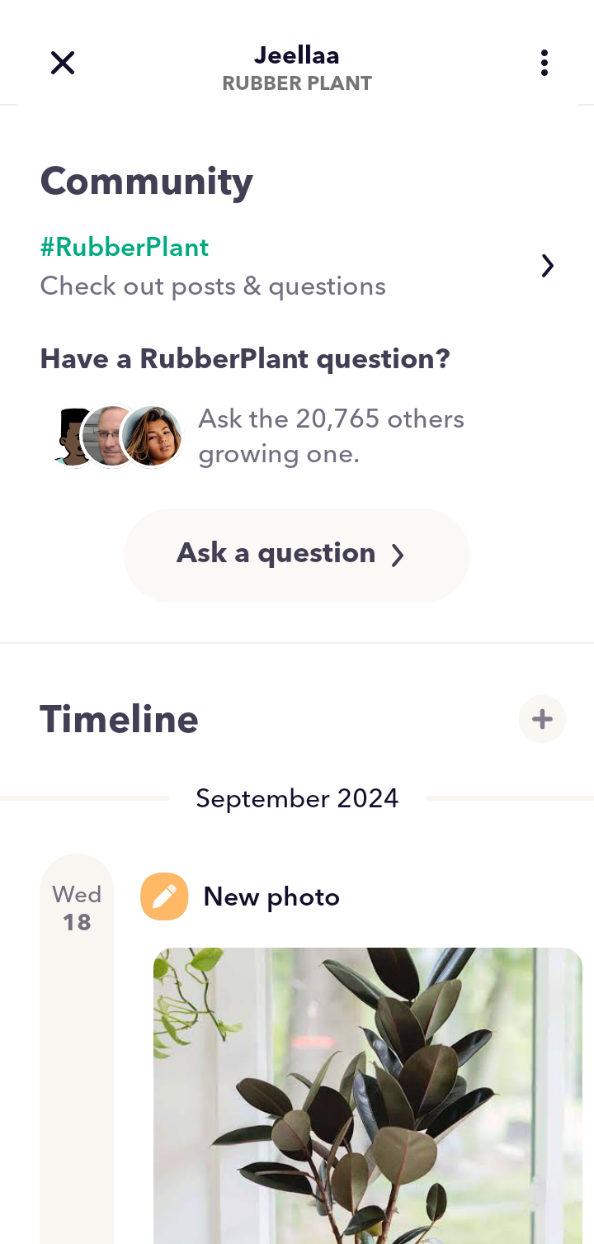Close the Jeellaa plant page
The height and width of the screenshot is (1244, 594).
pos(63,63)
